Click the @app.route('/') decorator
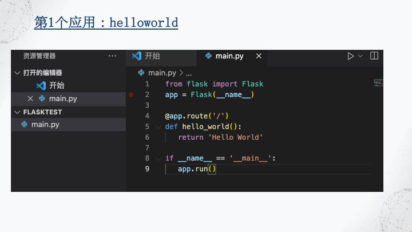The width and height of the screenshot is (412, 232). pyautogui.click(x=197, y=116)
